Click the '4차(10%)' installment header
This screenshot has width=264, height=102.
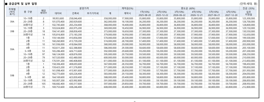(196, 12)
